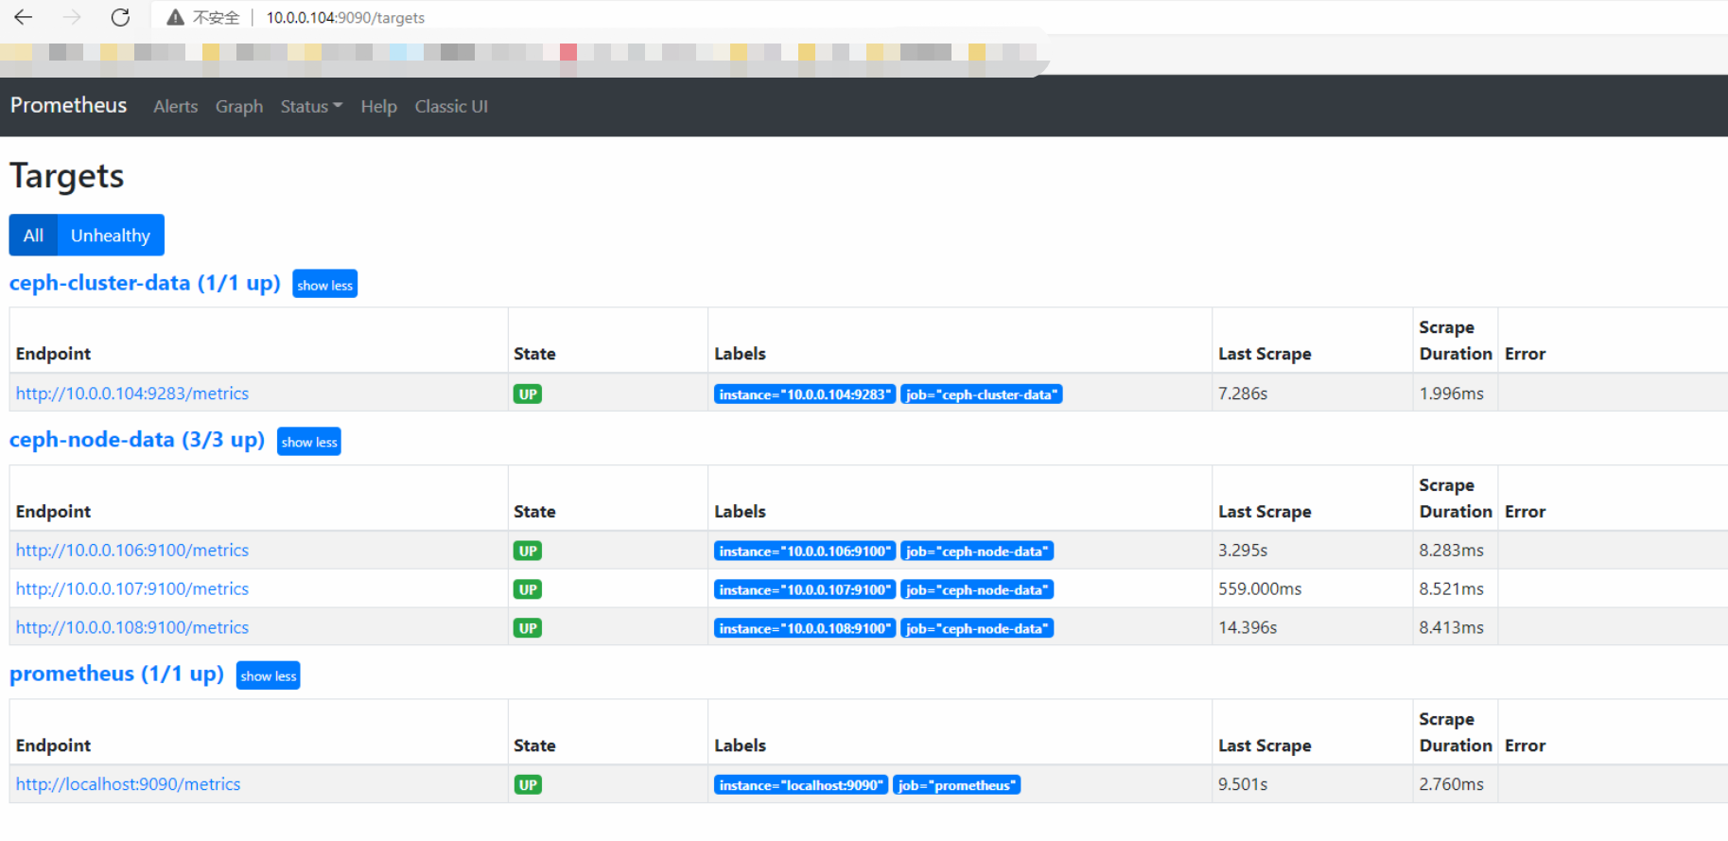Click Labels header in ceph-node-data table
Image resolution: width=1728 pixels, height=841 pixels.
[x=740, y=511]
